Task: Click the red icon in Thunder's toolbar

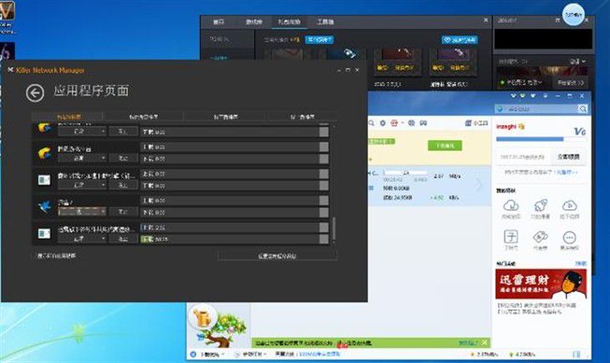Action: (x=394, y=124)
